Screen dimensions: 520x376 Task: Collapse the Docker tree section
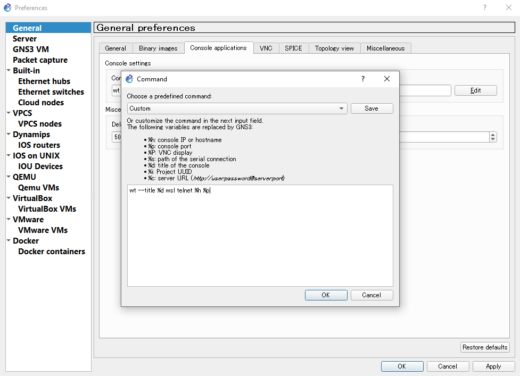coord(9,240)
